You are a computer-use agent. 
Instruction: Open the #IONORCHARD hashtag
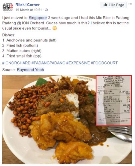click(x=16, y=63)
